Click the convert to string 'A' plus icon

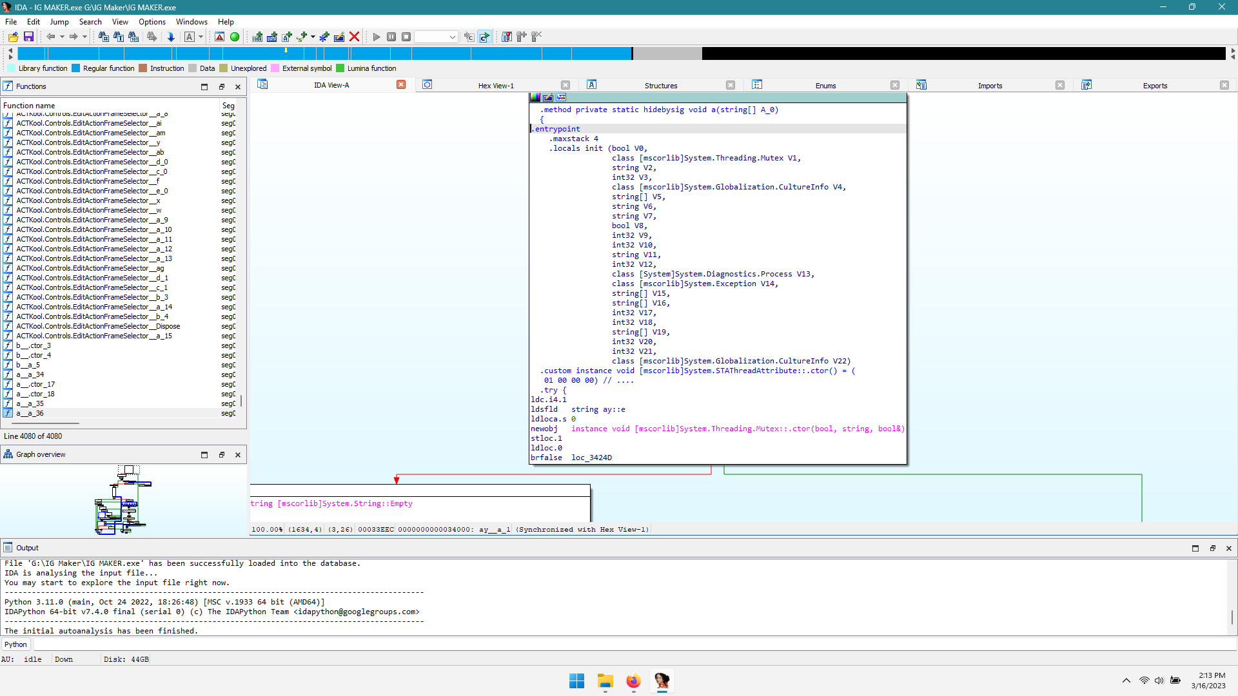pos(287,37)
